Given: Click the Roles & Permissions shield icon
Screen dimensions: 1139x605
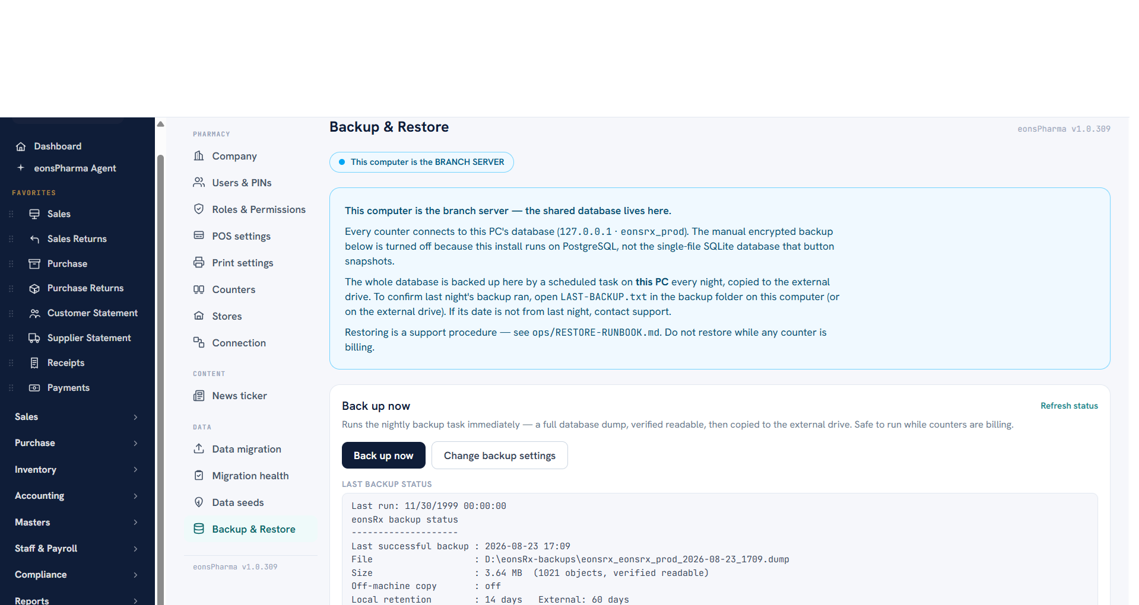Looking at the screenshot, I should (x=199, y=209).
